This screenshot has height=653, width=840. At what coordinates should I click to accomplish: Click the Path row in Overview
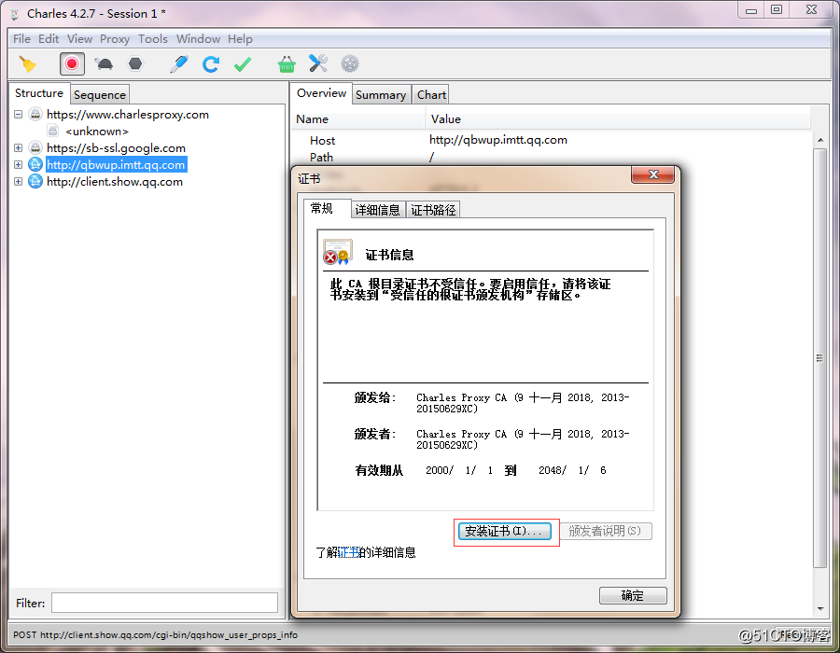coord(552,158)
